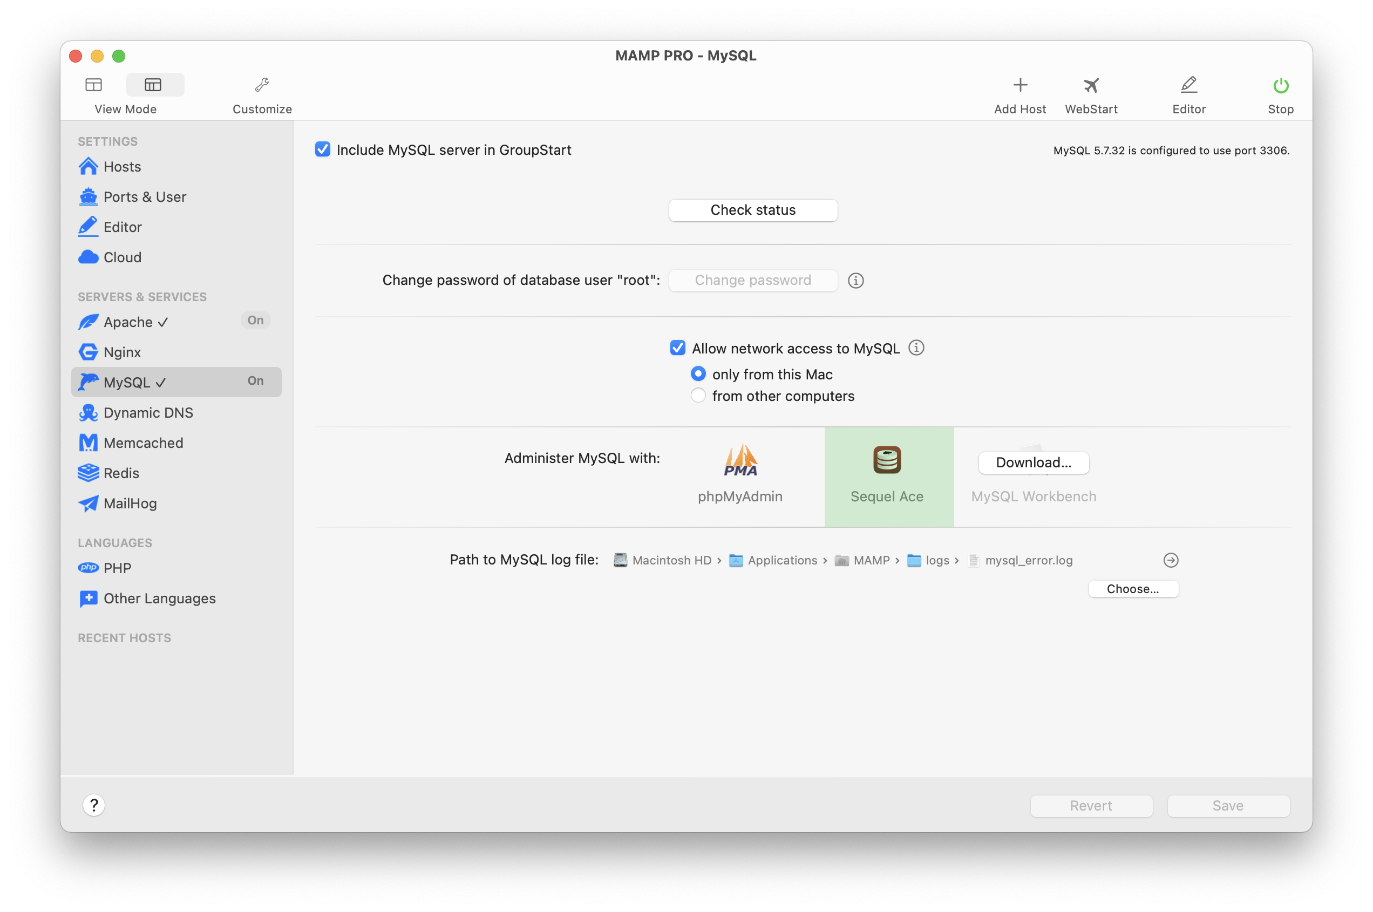Open the Cloud settings section
Screen dimensions: 1373x912
tap(122, 257)
